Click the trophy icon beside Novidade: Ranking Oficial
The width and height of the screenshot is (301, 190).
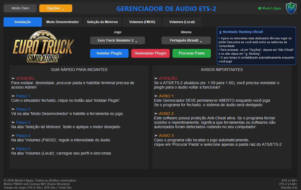tap(220, 32)
